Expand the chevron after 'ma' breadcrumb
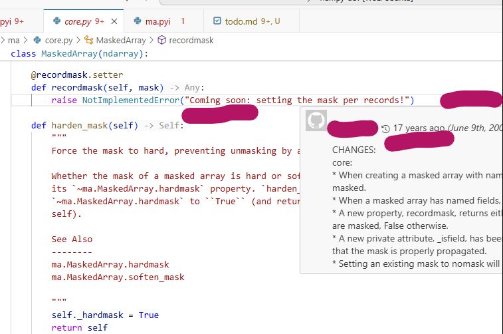This screenshot has width=503, height=334. (25, 41)
